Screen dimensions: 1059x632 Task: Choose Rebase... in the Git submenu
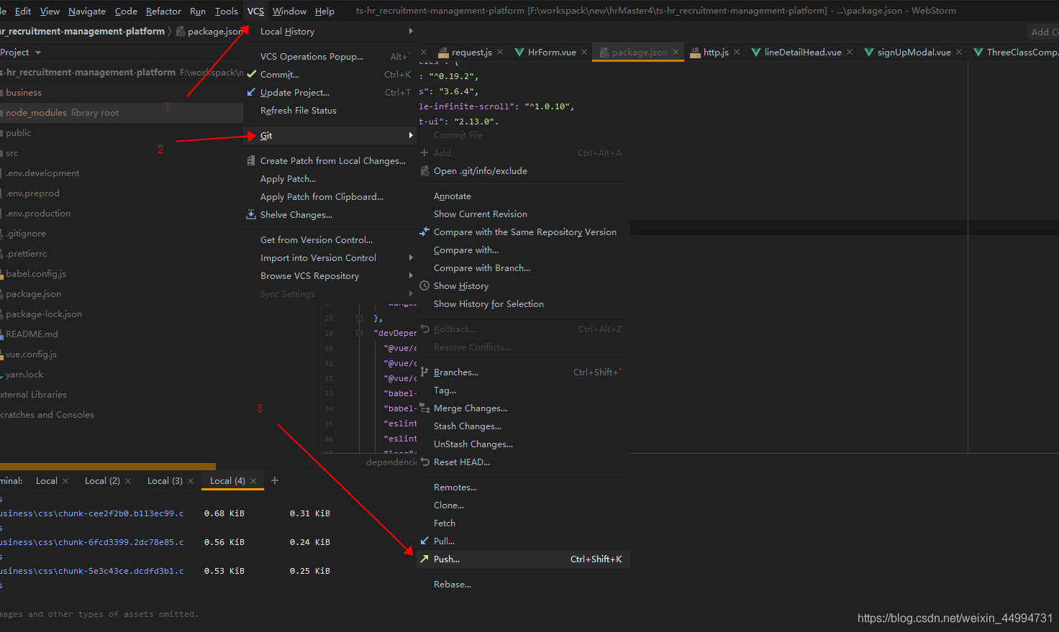coord(523,584)
